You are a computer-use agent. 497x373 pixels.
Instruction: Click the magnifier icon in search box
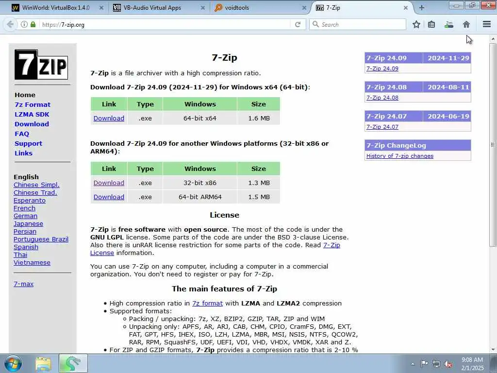click(x=315, y=24)
